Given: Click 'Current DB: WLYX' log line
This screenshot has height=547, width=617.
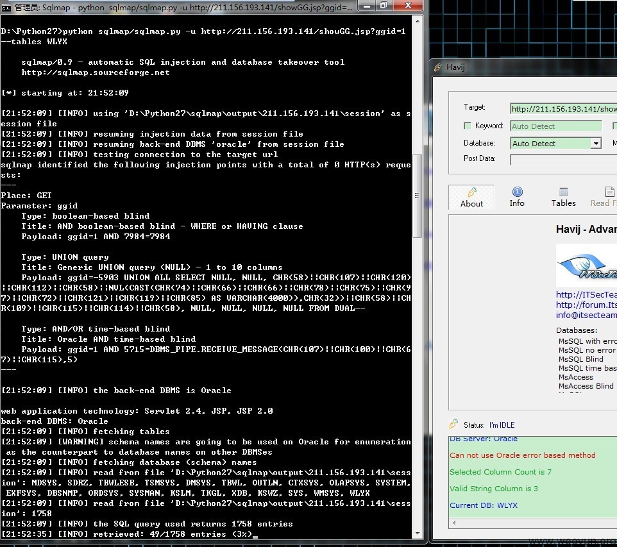Looking at the screenshot, I should 484,505.
